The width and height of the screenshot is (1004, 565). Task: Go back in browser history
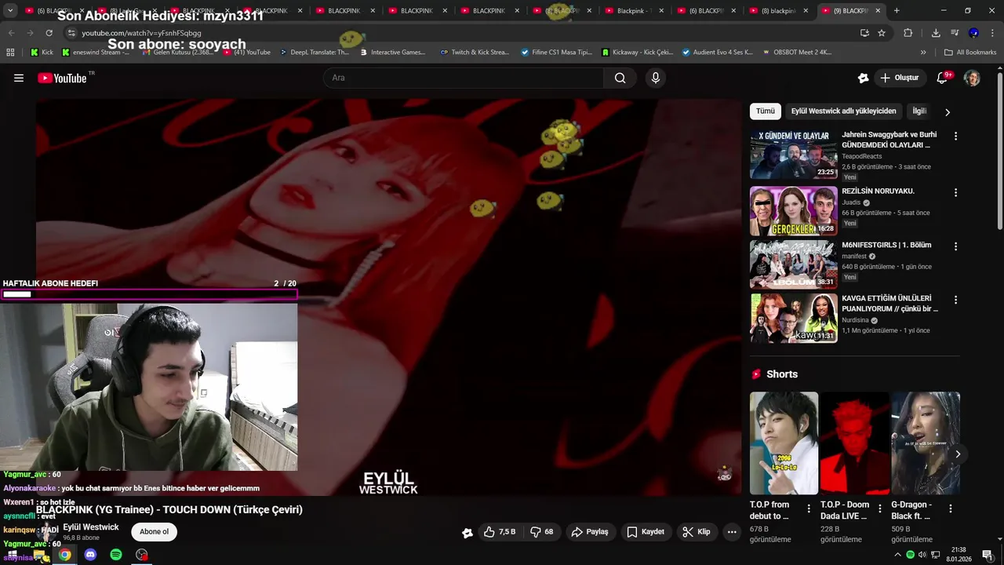point(11,33)
